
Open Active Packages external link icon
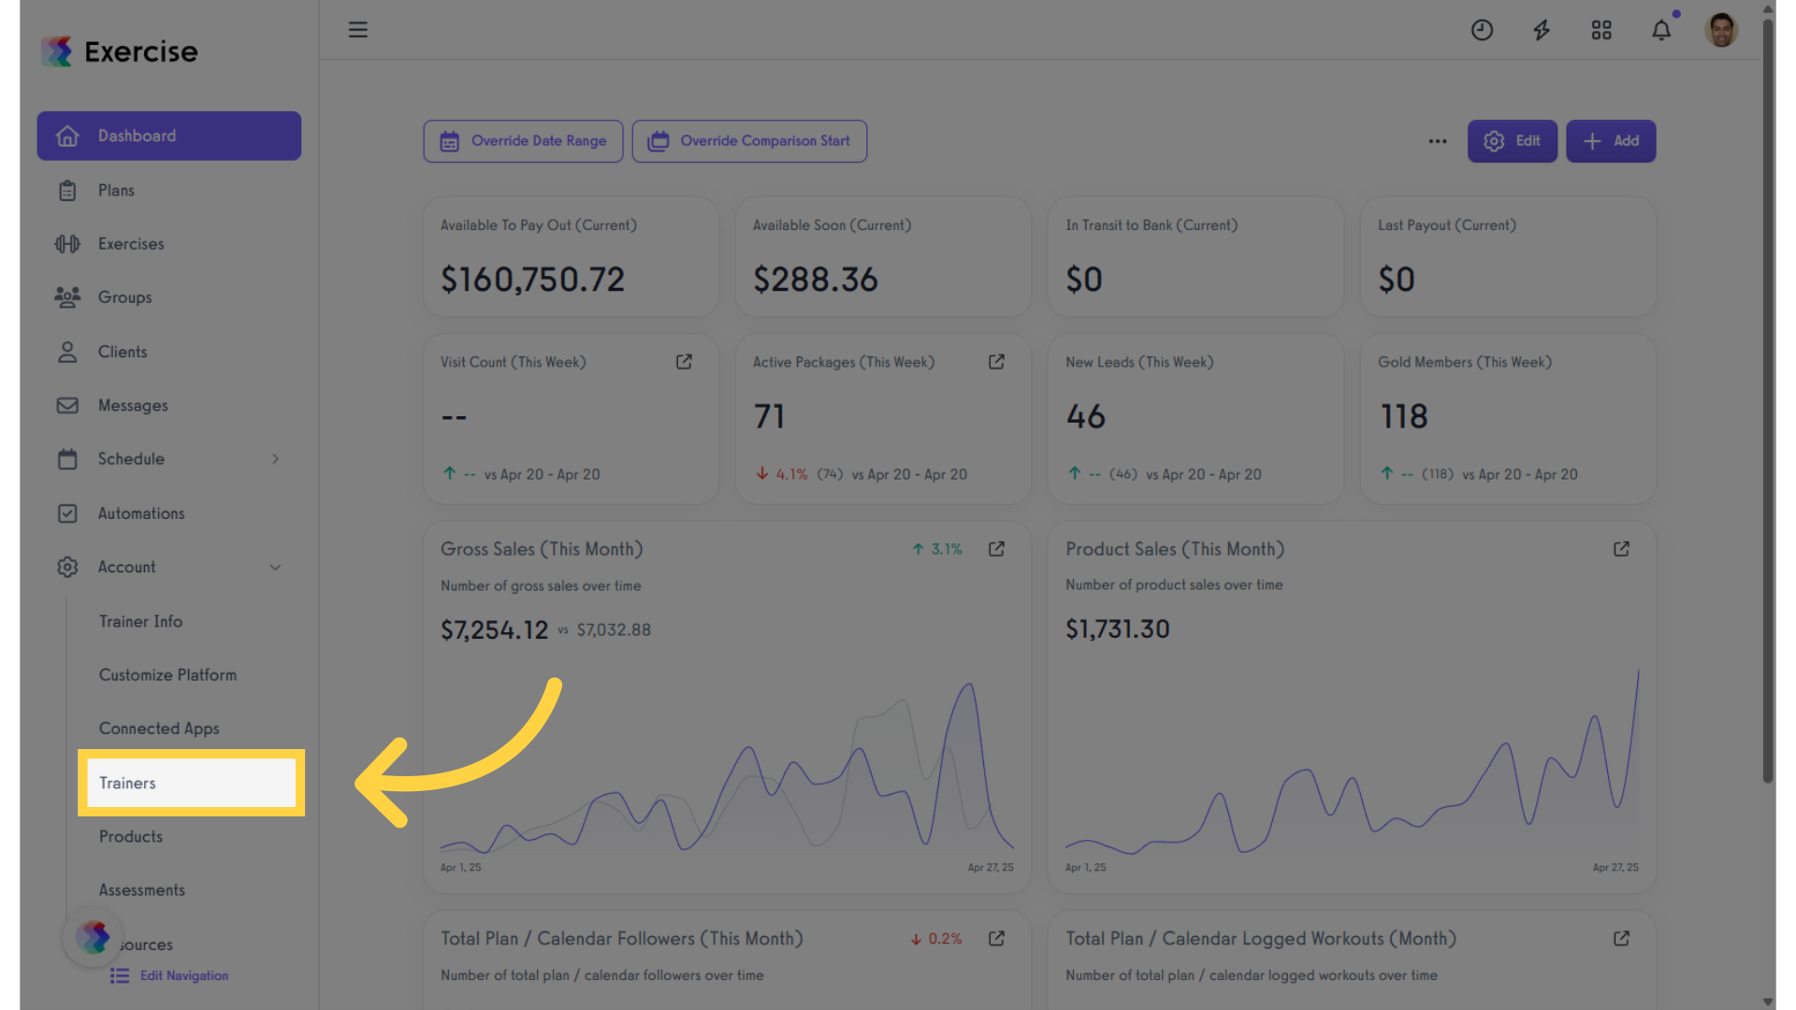pos(996,362)
